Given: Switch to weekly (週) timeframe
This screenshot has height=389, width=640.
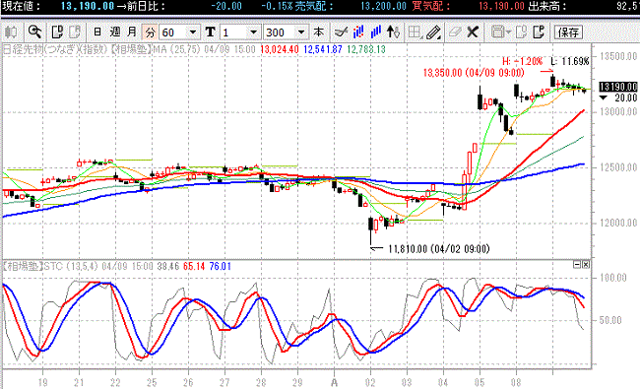Looking at the screenshot, I should 115,32.
